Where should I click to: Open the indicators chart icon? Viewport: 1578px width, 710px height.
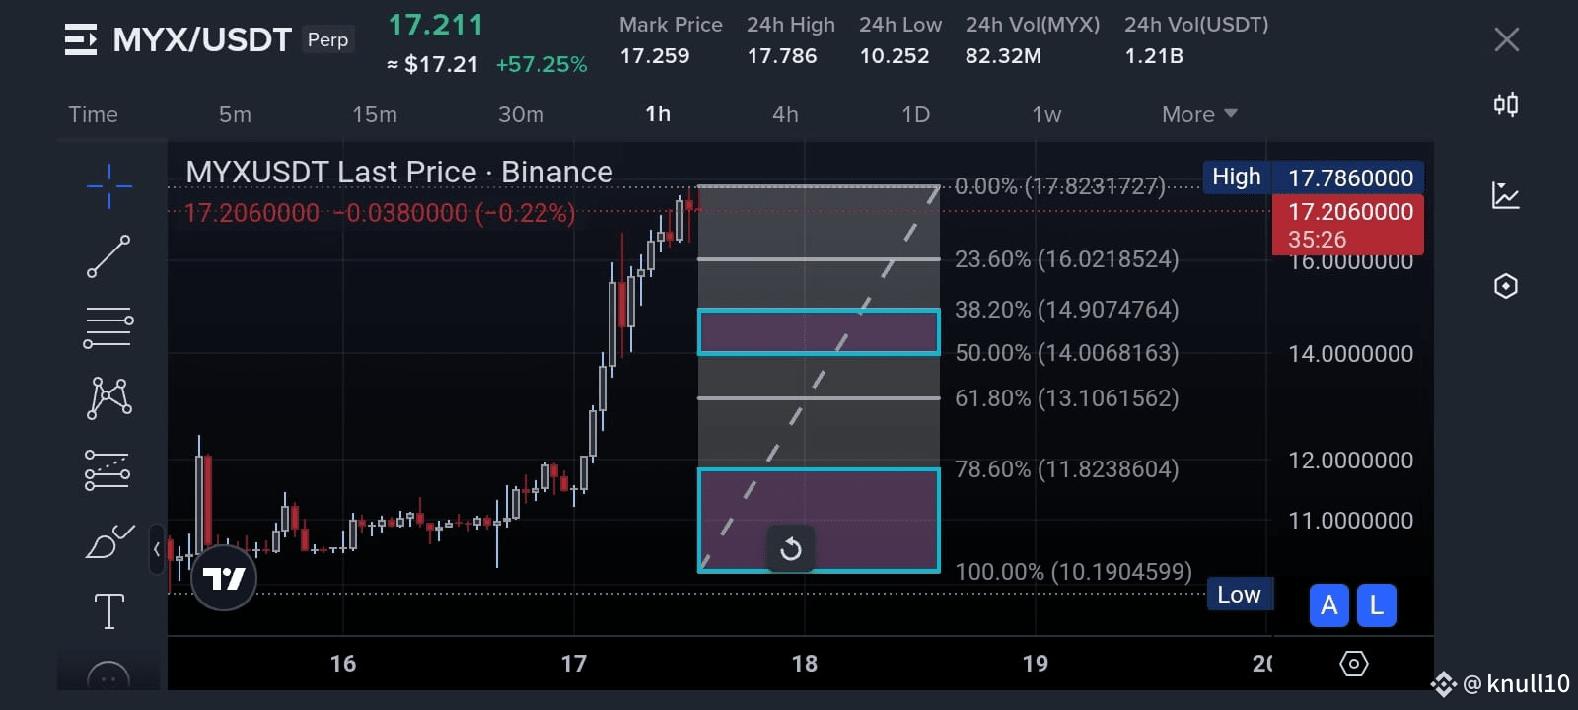click(x=1506, y=195)
